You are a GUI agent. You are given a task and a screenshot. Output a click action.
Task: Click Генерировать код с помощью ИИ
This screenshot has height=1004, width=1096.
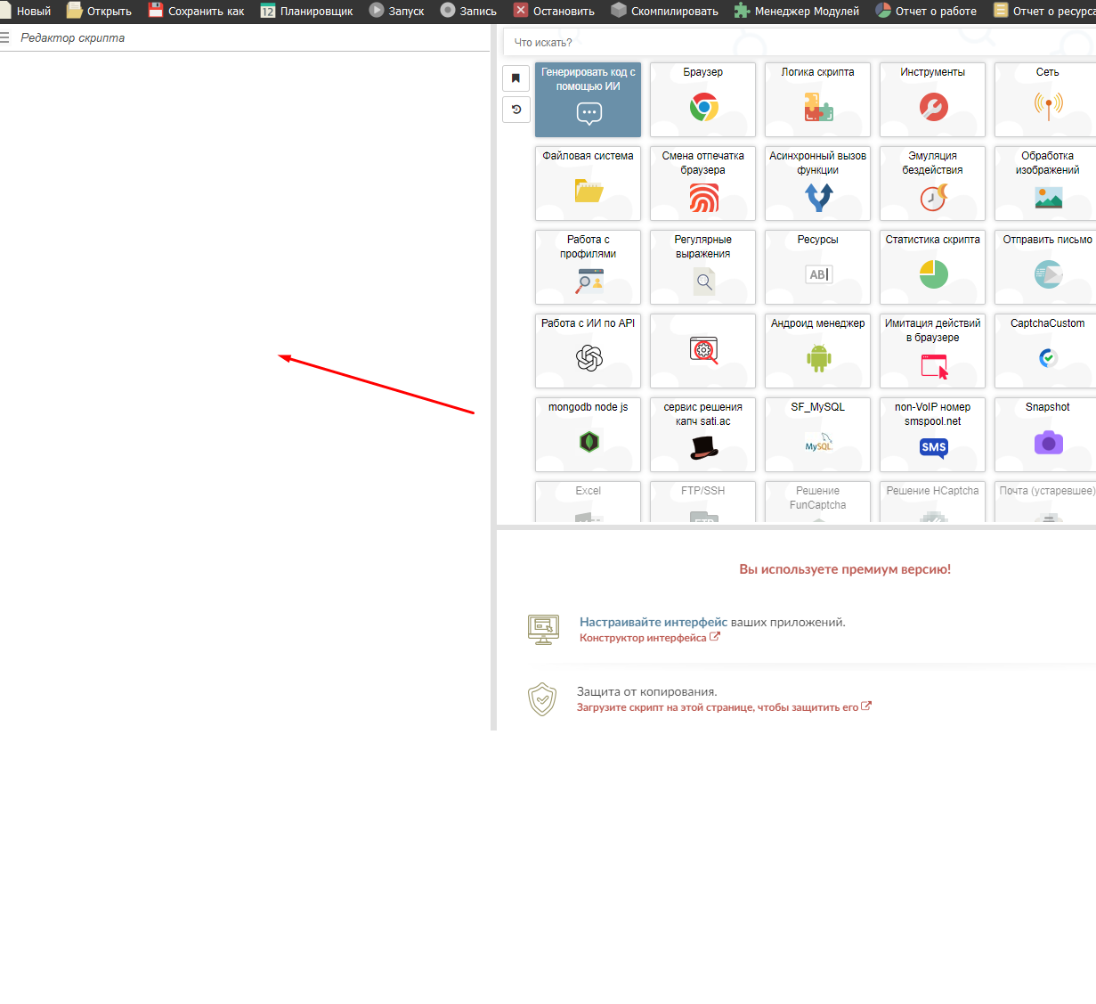click(x=588, y=99)
